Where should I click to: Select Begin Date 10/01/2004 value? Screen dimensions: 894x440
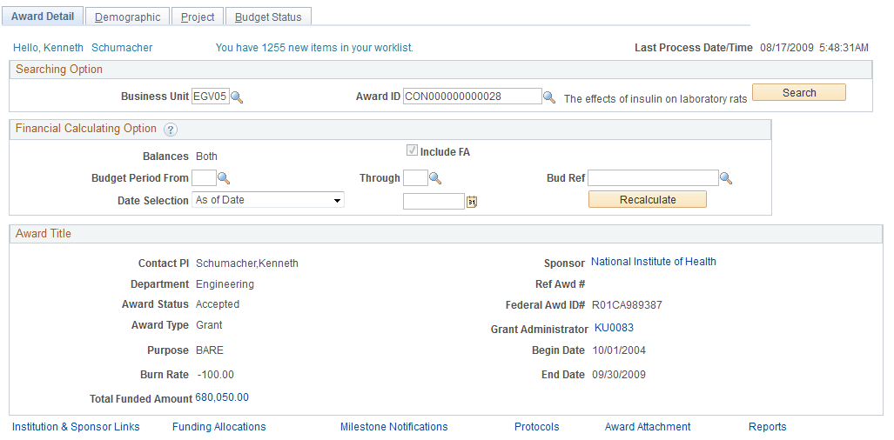pos(619,350)
